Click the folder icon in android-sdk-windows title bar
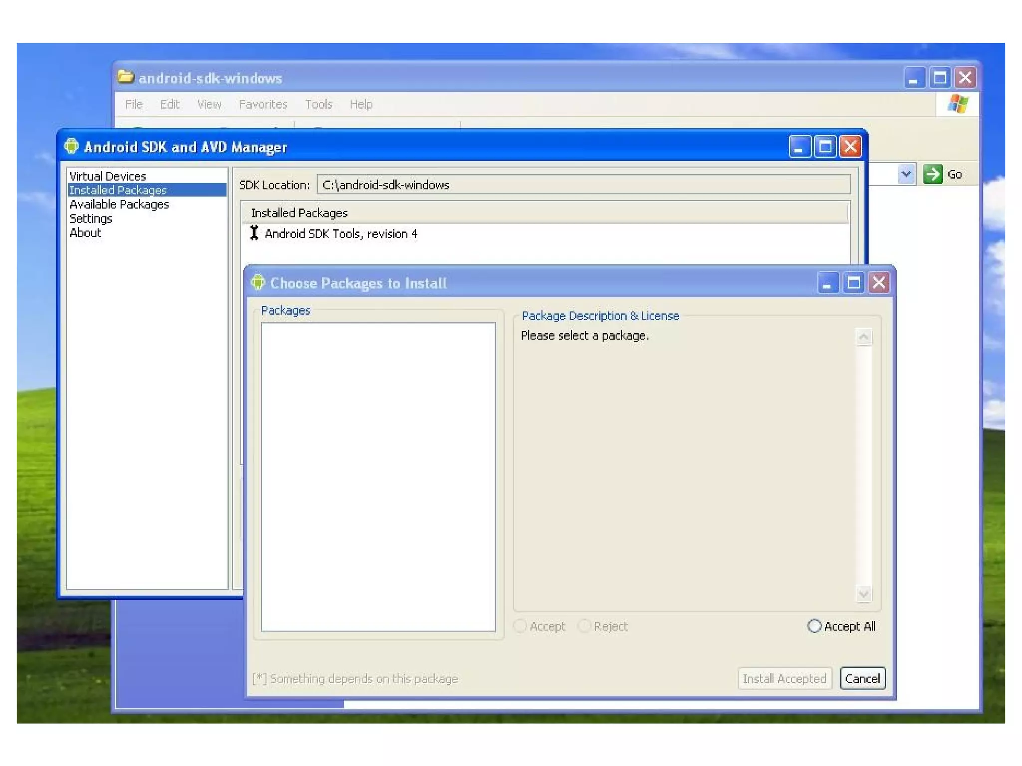 pos(126,77)
